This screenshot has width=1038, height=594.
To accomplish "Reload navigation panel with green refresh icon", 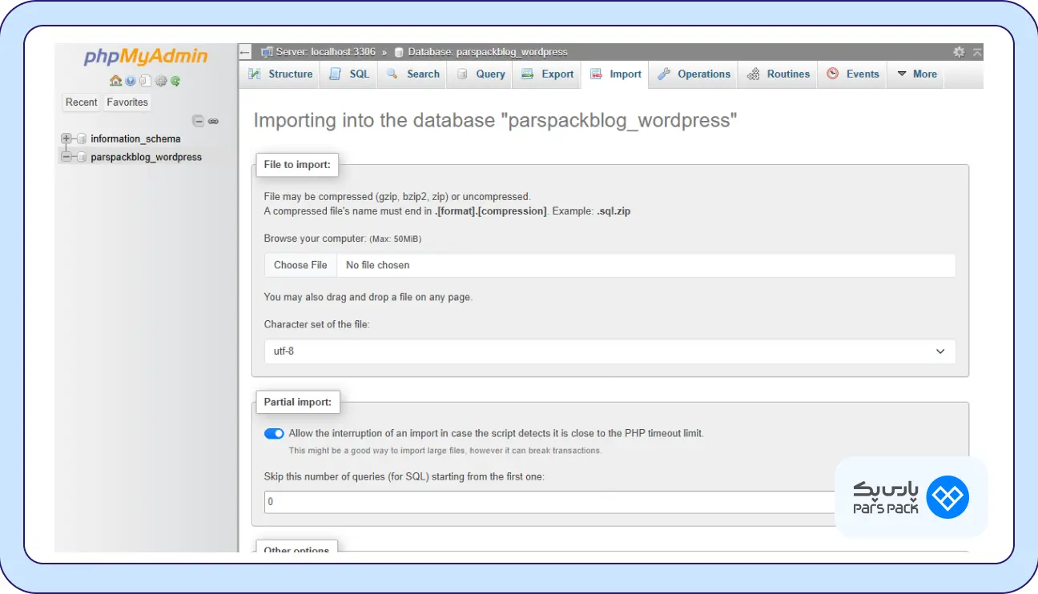I will pyautogui.click(x=175, y=81).
